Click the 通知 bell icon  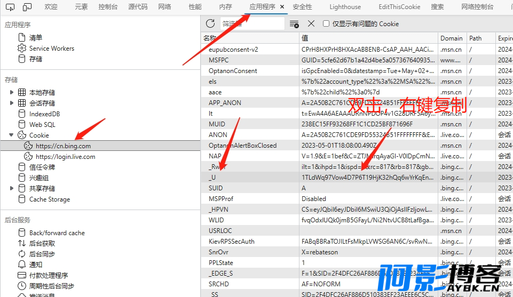click(21, 264)
